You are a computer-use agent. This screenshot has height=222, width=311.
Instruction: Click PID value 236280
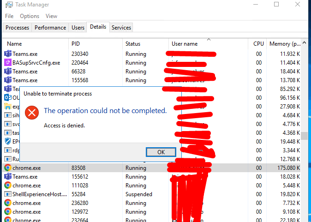(x=80, y=203)
